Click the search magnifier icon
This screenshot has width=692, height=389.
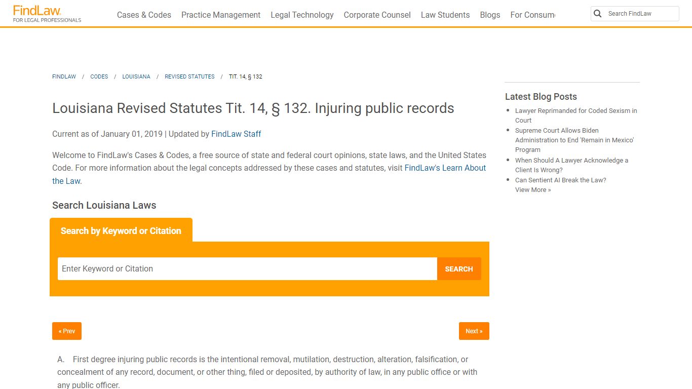(598, 14)
